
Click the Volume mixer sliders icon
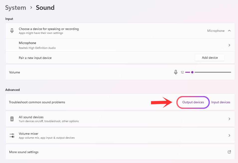click(x=12, y=135)
